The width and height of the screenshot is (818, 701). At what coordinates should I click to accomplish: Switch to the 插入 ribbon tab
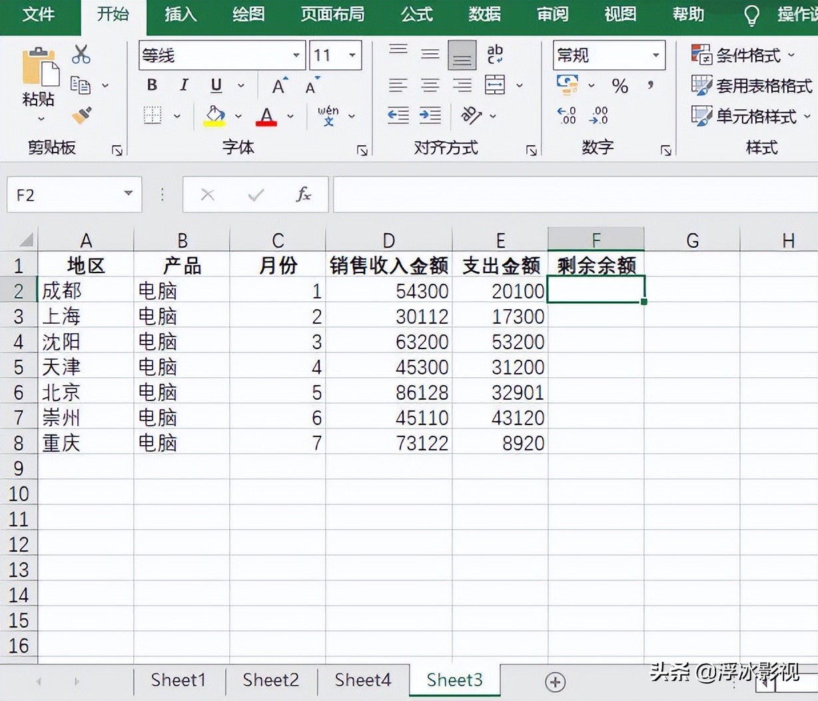coord(181,14)
